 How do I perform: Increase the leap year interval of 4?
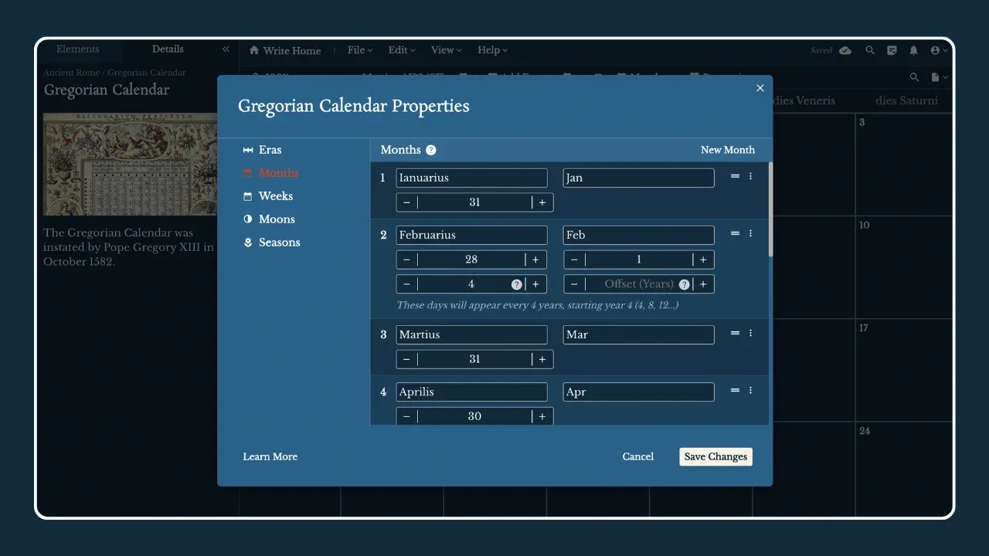(x=535, y=284)
